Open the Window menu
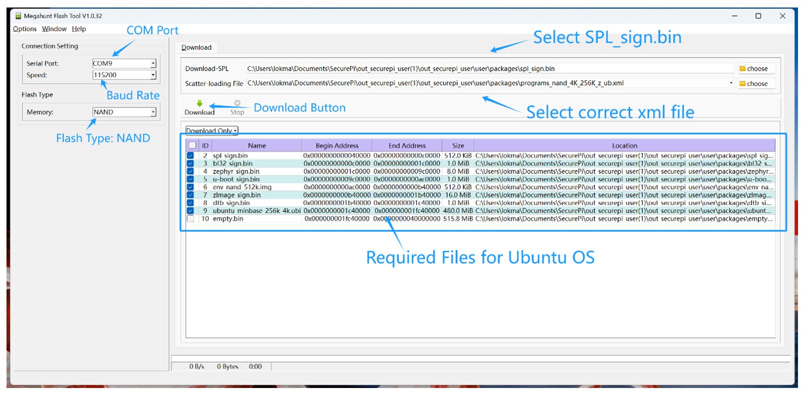Viewport: 810px width, 398px height. pyautogui.click(x=54, y=29)
